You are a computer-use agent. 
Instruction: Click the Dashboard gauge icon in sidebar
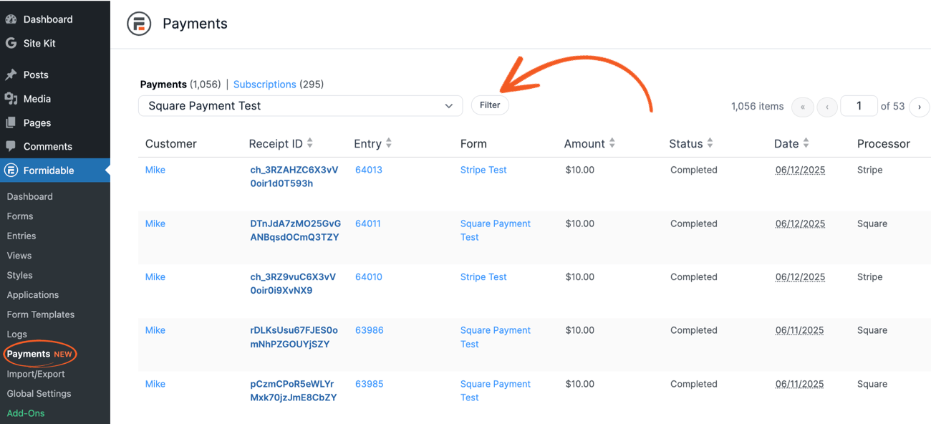(x=11, y=19)
